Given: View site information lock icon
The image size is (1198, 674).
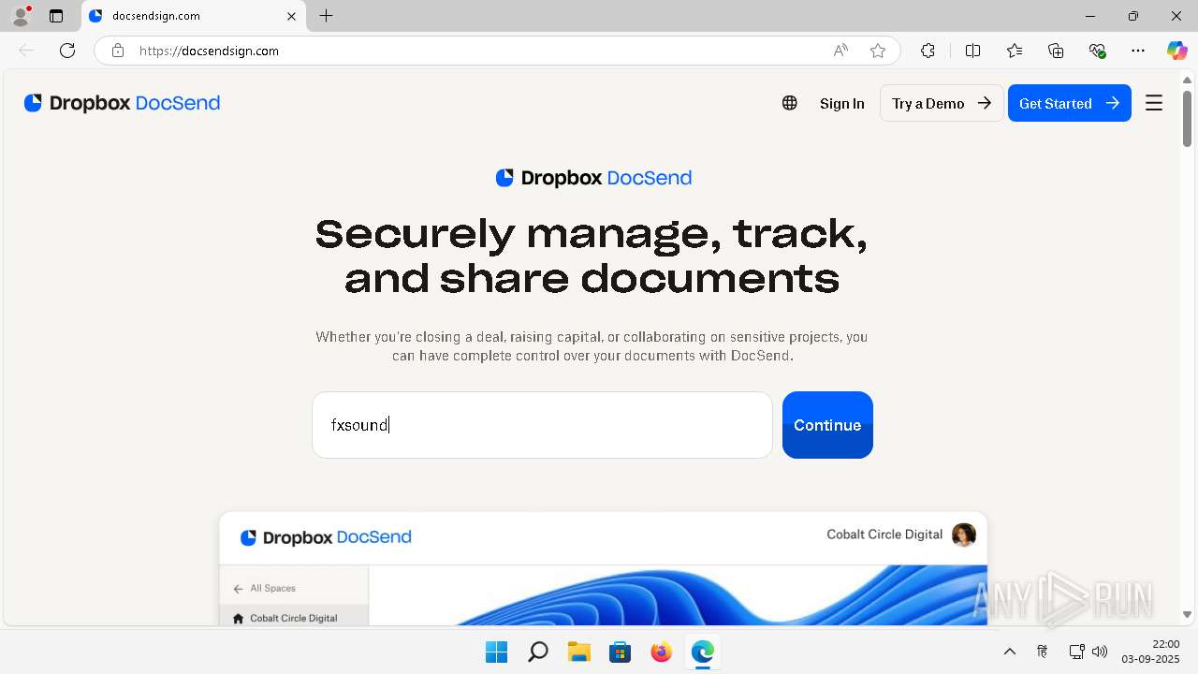Looking at the screenshot, I should click(117, 51).
